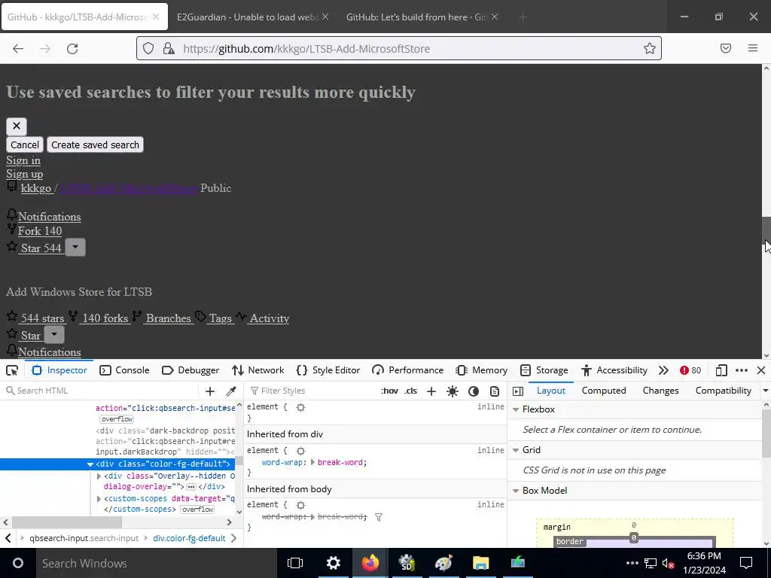Follow the Sign in link
The image size is (771, 578).
tap(23, 161)
